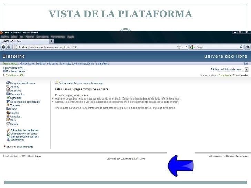Open the Manage session courses link

[x=24, y=137]
